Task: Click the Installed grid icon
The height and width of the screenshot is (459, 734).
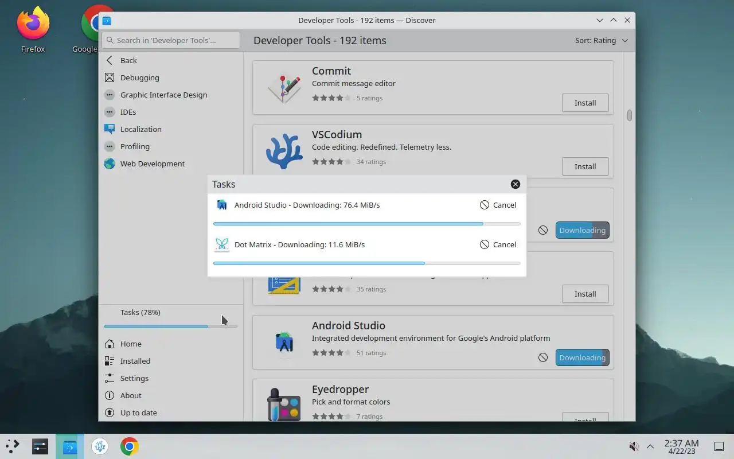Action: [x=110, y=361]
